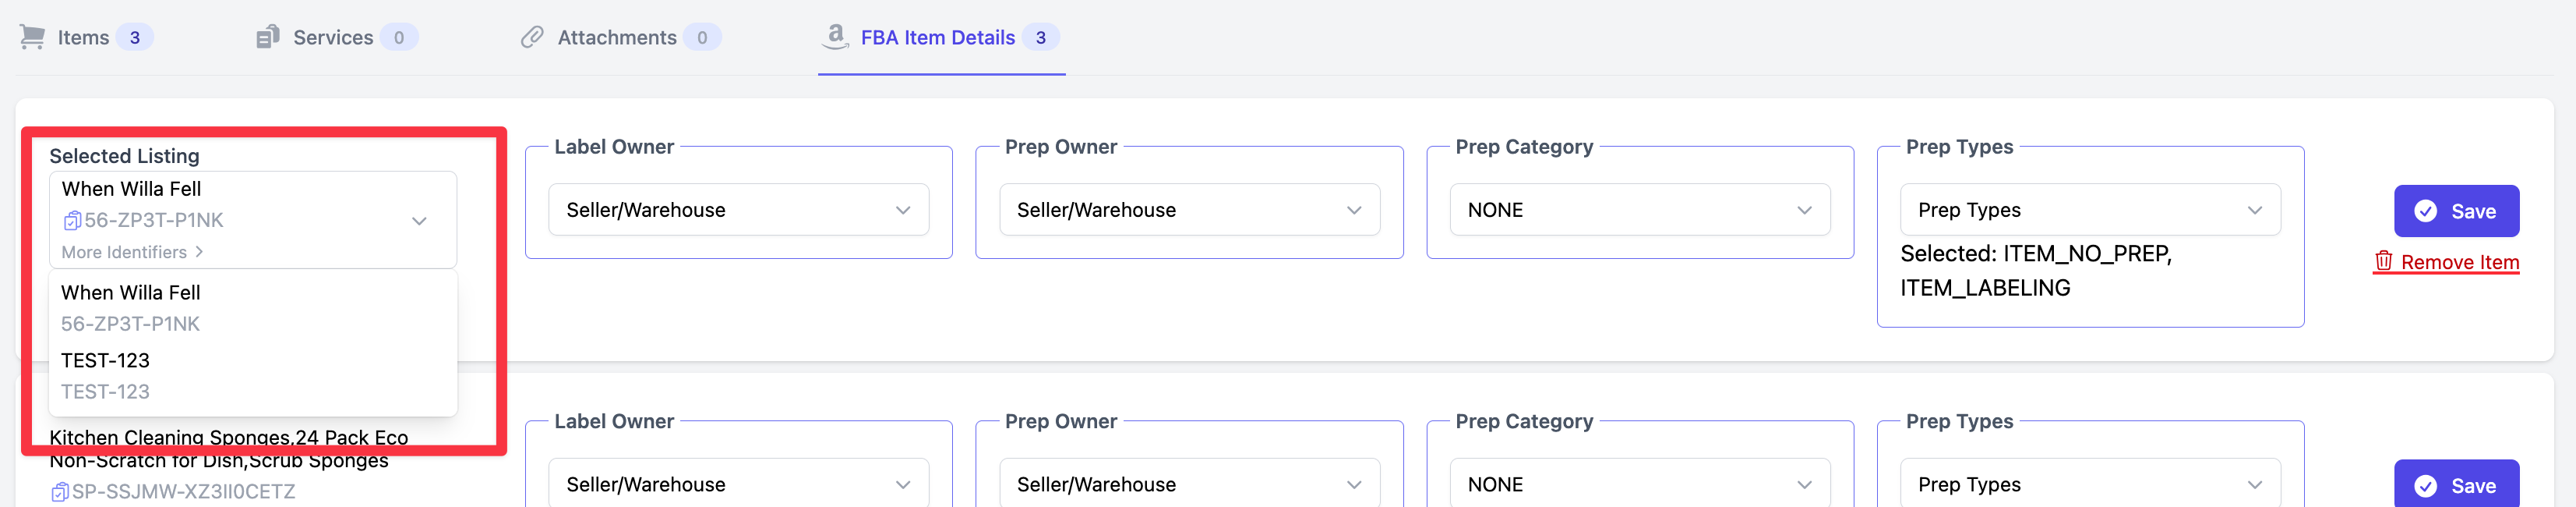
Task: Expand first row Prep Types dropdown
Action: [x=2090, y=211]
